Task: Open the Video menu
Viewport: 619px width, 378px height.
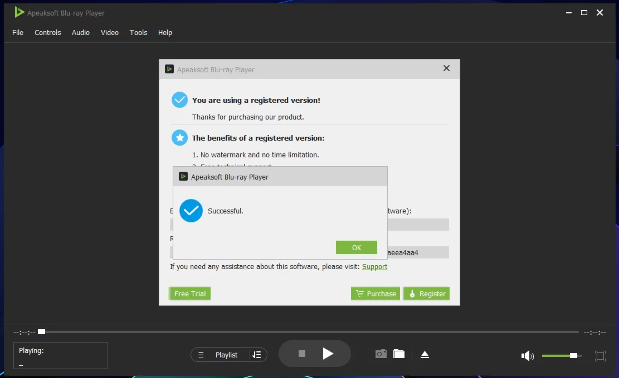Action: (110, 32)
